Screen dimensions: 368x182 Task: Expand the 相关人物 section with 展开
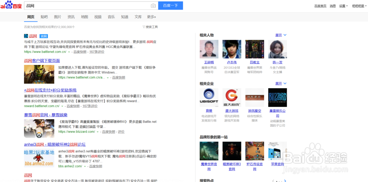(281, 35)
